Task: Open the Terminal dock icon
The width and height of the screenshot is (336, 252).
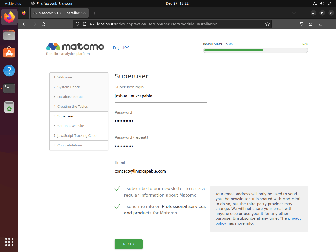Action: (9, 88)
